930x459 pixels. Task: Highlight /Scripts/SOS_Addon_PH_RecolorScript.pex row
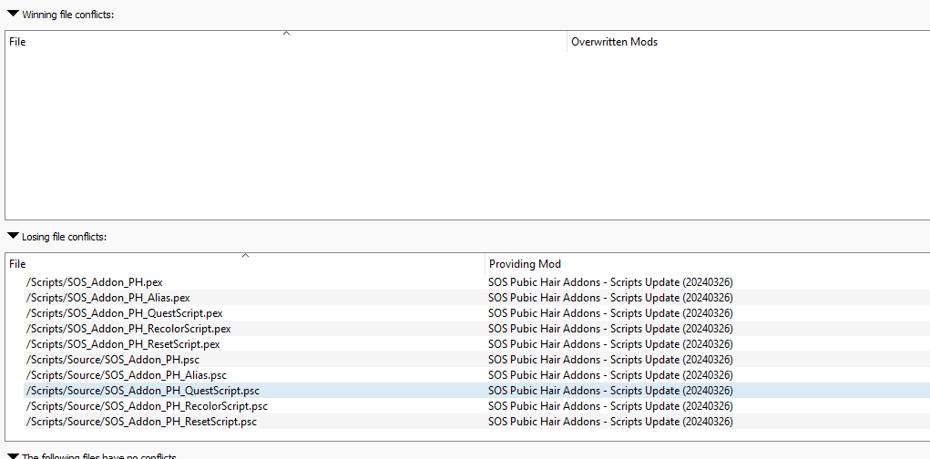128,329
